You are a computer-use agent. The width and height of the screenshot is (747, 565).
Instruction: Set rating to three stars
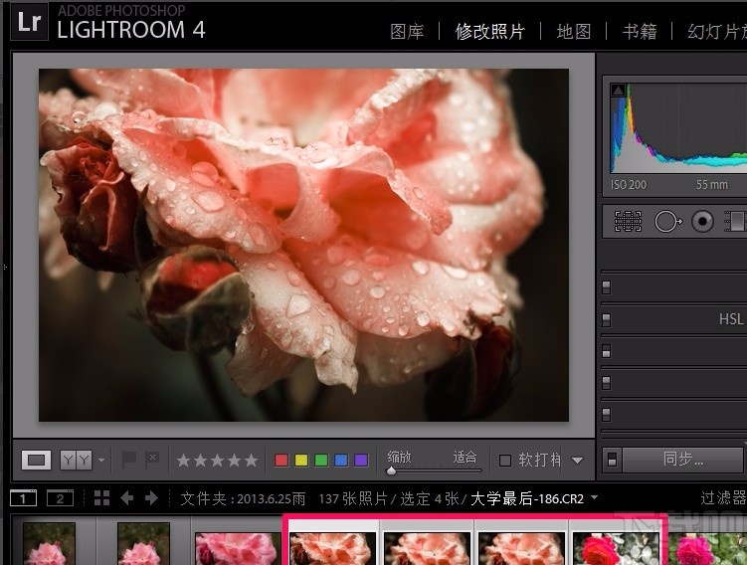click(217, 461)
